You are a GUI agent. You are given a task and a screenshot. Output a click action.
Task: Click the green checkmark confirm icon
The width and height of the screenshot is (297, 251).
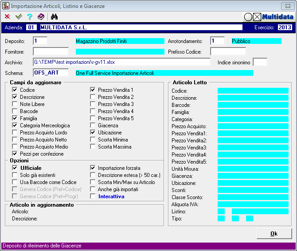(x=19, y=17)
